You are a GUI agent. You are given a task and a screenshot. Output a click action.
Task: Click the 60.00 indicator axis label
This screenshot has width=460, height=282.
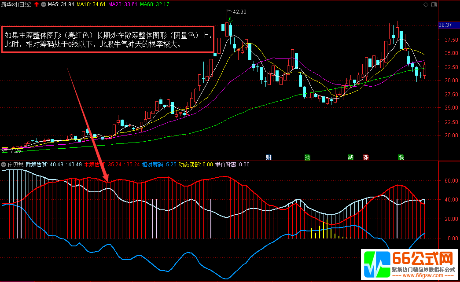[x=451, y=181]
